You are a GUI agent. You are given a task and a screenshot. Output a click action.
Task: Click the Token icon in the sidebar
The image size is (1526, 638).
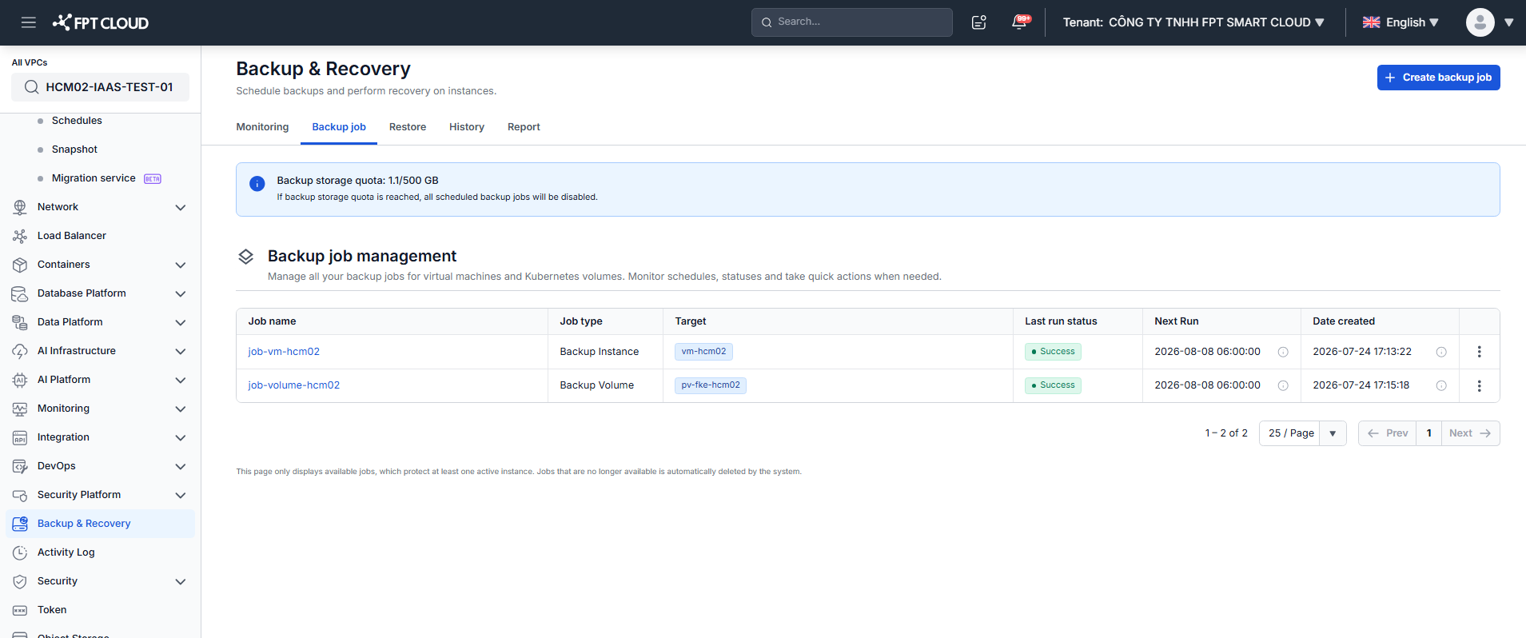[x=20, y=610]
